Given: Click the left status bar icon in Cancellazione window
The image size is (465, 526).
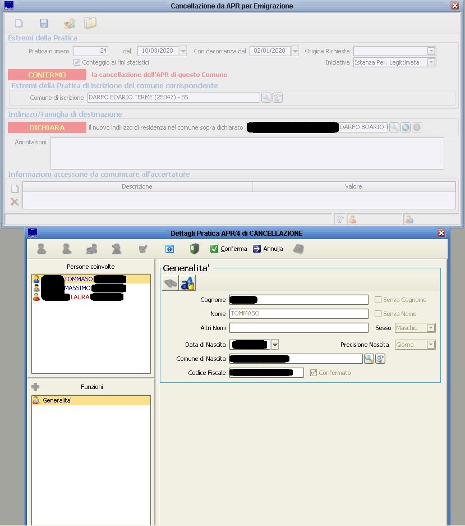Looking at the screenshot, I should 339,219.
